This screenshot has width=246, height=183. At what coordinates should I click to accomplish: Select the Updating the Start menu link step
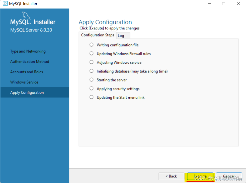click(x=120, y=97)
